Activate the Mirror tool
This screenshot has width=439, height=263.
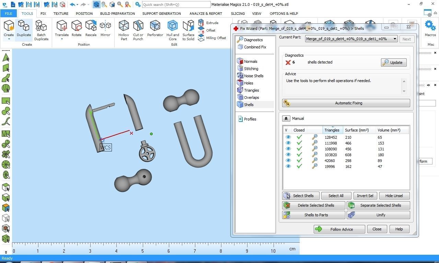pos(105,28)
